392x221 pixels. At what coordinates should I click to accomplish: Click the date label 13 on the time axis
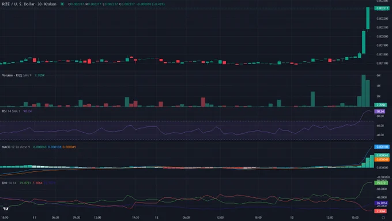(x=292, y=218)
